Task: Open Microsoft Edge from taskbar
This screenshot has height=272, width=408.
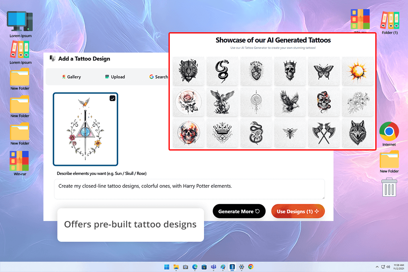Action: [195, 267]
